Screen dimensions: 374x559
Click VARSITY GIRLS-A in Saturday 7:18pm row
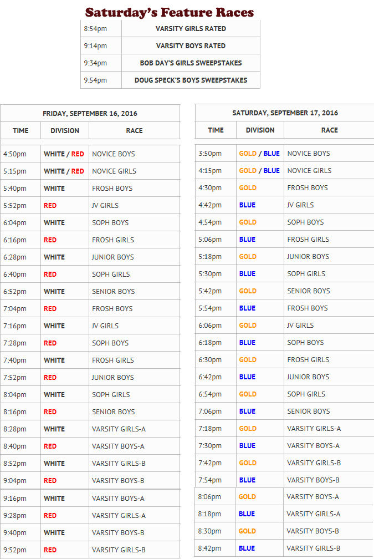[314, 429]
